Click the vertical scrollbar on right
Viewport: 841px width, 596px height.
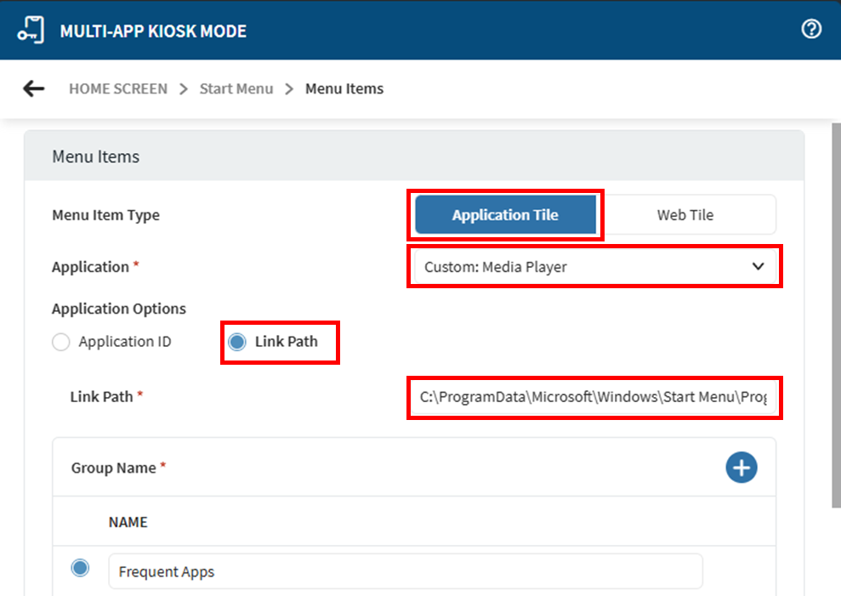tap(835, 315)
